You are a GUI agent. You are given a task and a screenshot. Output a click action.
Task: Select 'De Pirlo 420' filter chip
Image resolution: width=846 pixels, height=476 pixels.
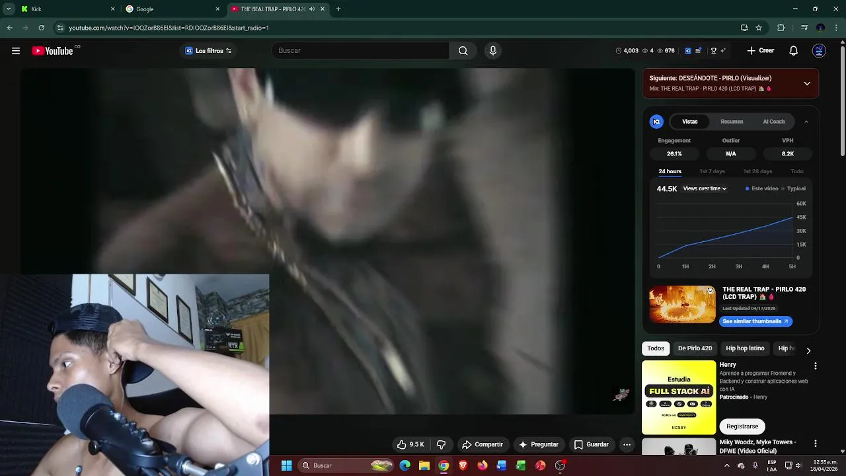(695, 348)
